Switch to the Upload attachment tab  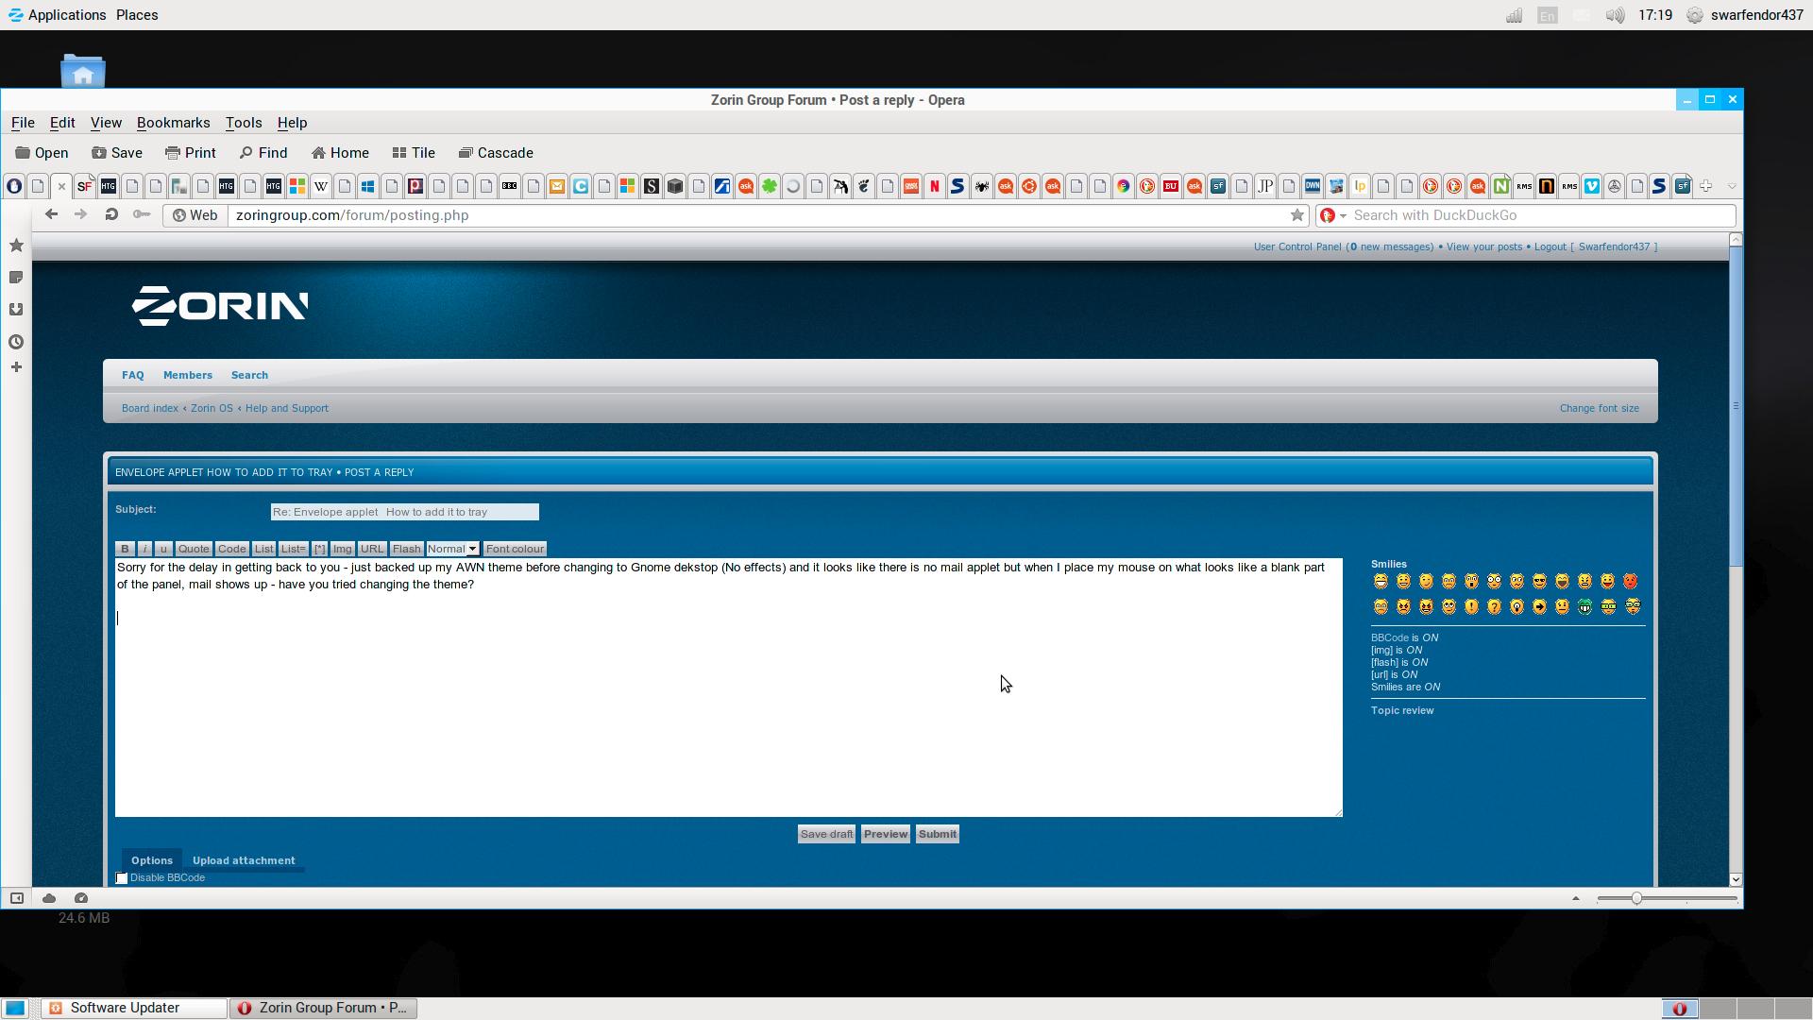pyautogui.click(x=244, y=860)
